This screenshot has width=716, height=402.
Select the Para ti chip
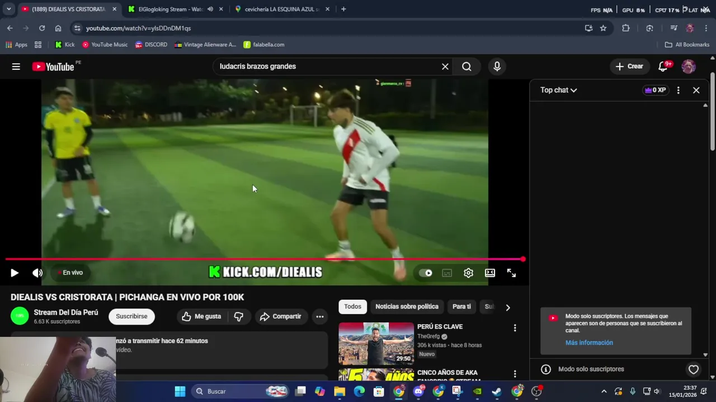[461, 307]
